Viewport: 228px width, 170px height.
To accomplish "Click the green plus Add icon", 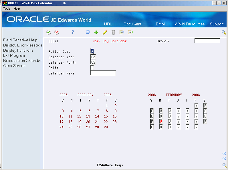I will coord(96,32).
